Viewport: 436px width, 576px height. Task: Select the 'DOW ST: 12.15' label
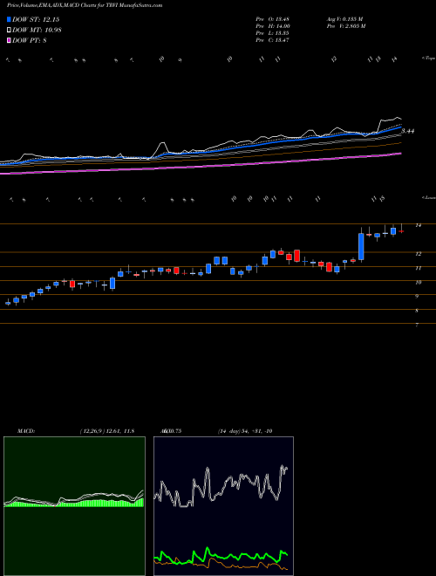click(36, 19)
